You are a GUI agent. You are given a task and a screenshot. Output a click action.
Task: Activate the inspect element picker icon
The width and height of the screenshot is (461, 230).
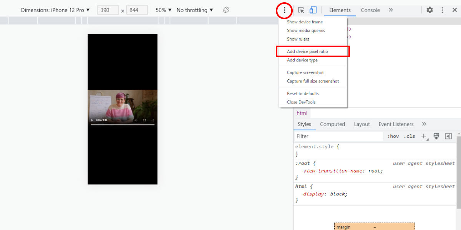(x=301, y=10)
